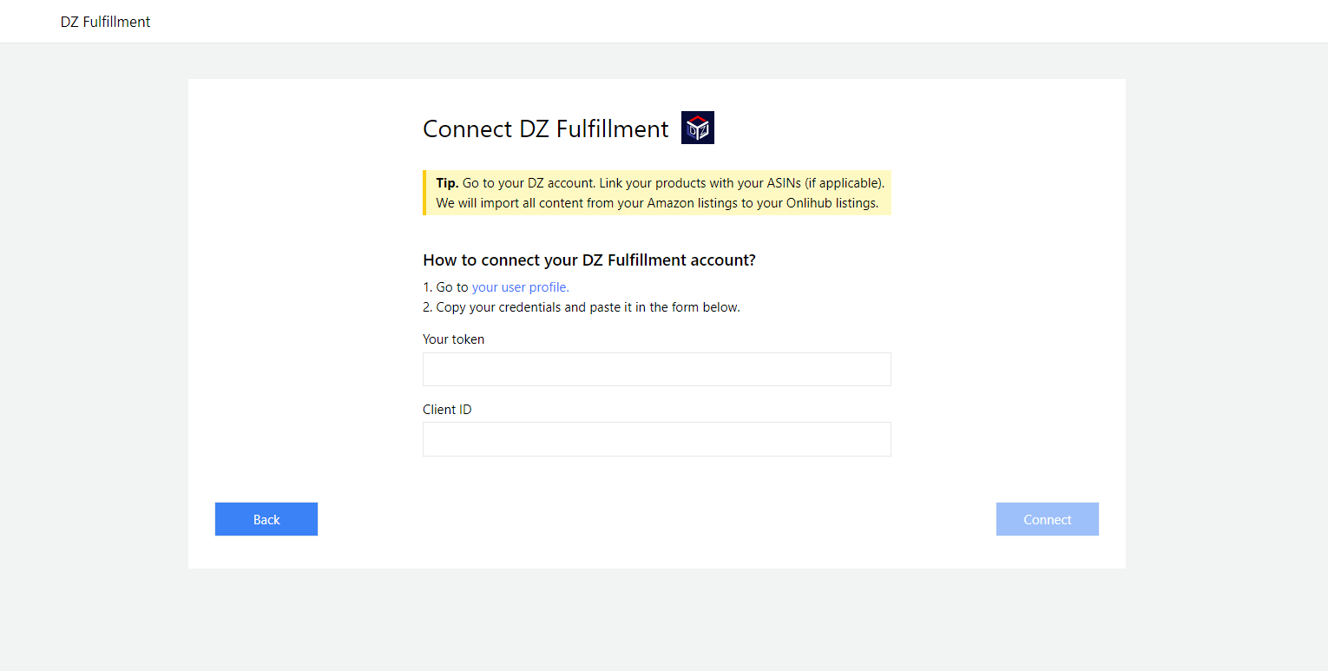Click the bold 'Tip.' word

(447, 183)
